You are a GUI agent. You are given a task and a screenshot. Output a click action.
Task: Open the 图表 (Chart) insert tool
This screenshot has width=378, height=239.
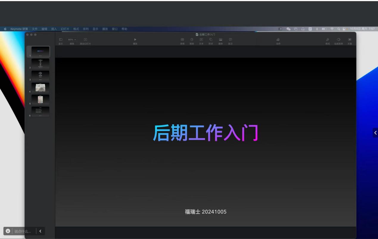click(x=192, y=40)
